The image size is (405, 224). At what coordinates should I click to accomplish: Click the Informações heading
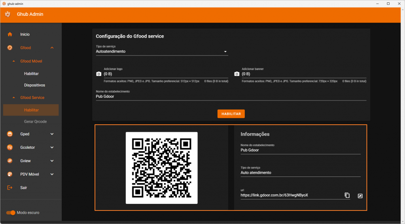tap(255, 134)
